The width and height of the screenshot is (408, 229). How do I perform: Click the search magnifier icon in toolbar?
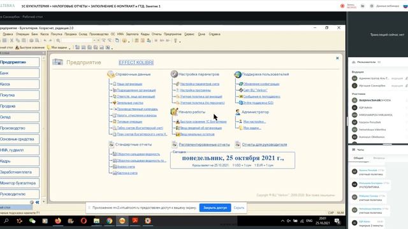click(x=58, y=41)
